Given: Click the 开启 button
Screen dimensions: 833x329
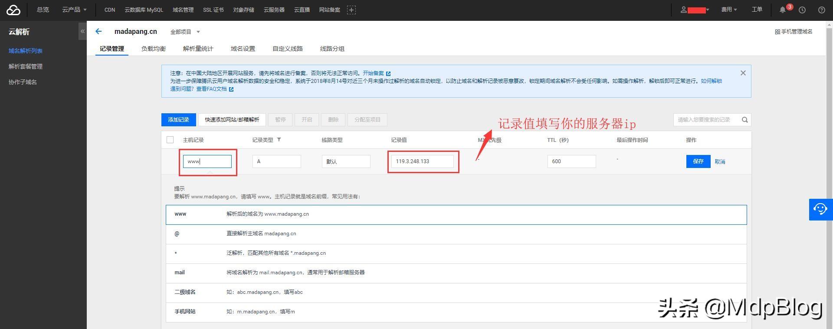Looking at the screenshot, I should (307, 120).
